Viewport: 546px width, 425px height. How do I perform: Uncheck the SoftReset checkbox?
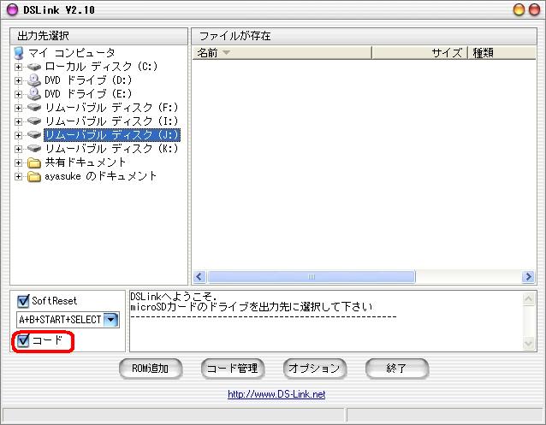coord(23,301)
